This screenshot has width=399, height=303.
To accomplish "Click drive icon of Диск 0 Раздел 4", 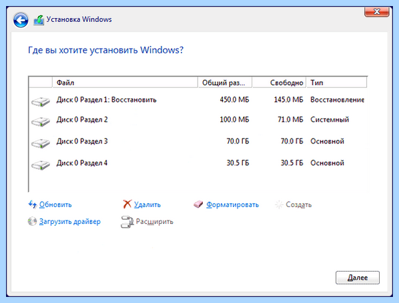I will click(41, 165).
